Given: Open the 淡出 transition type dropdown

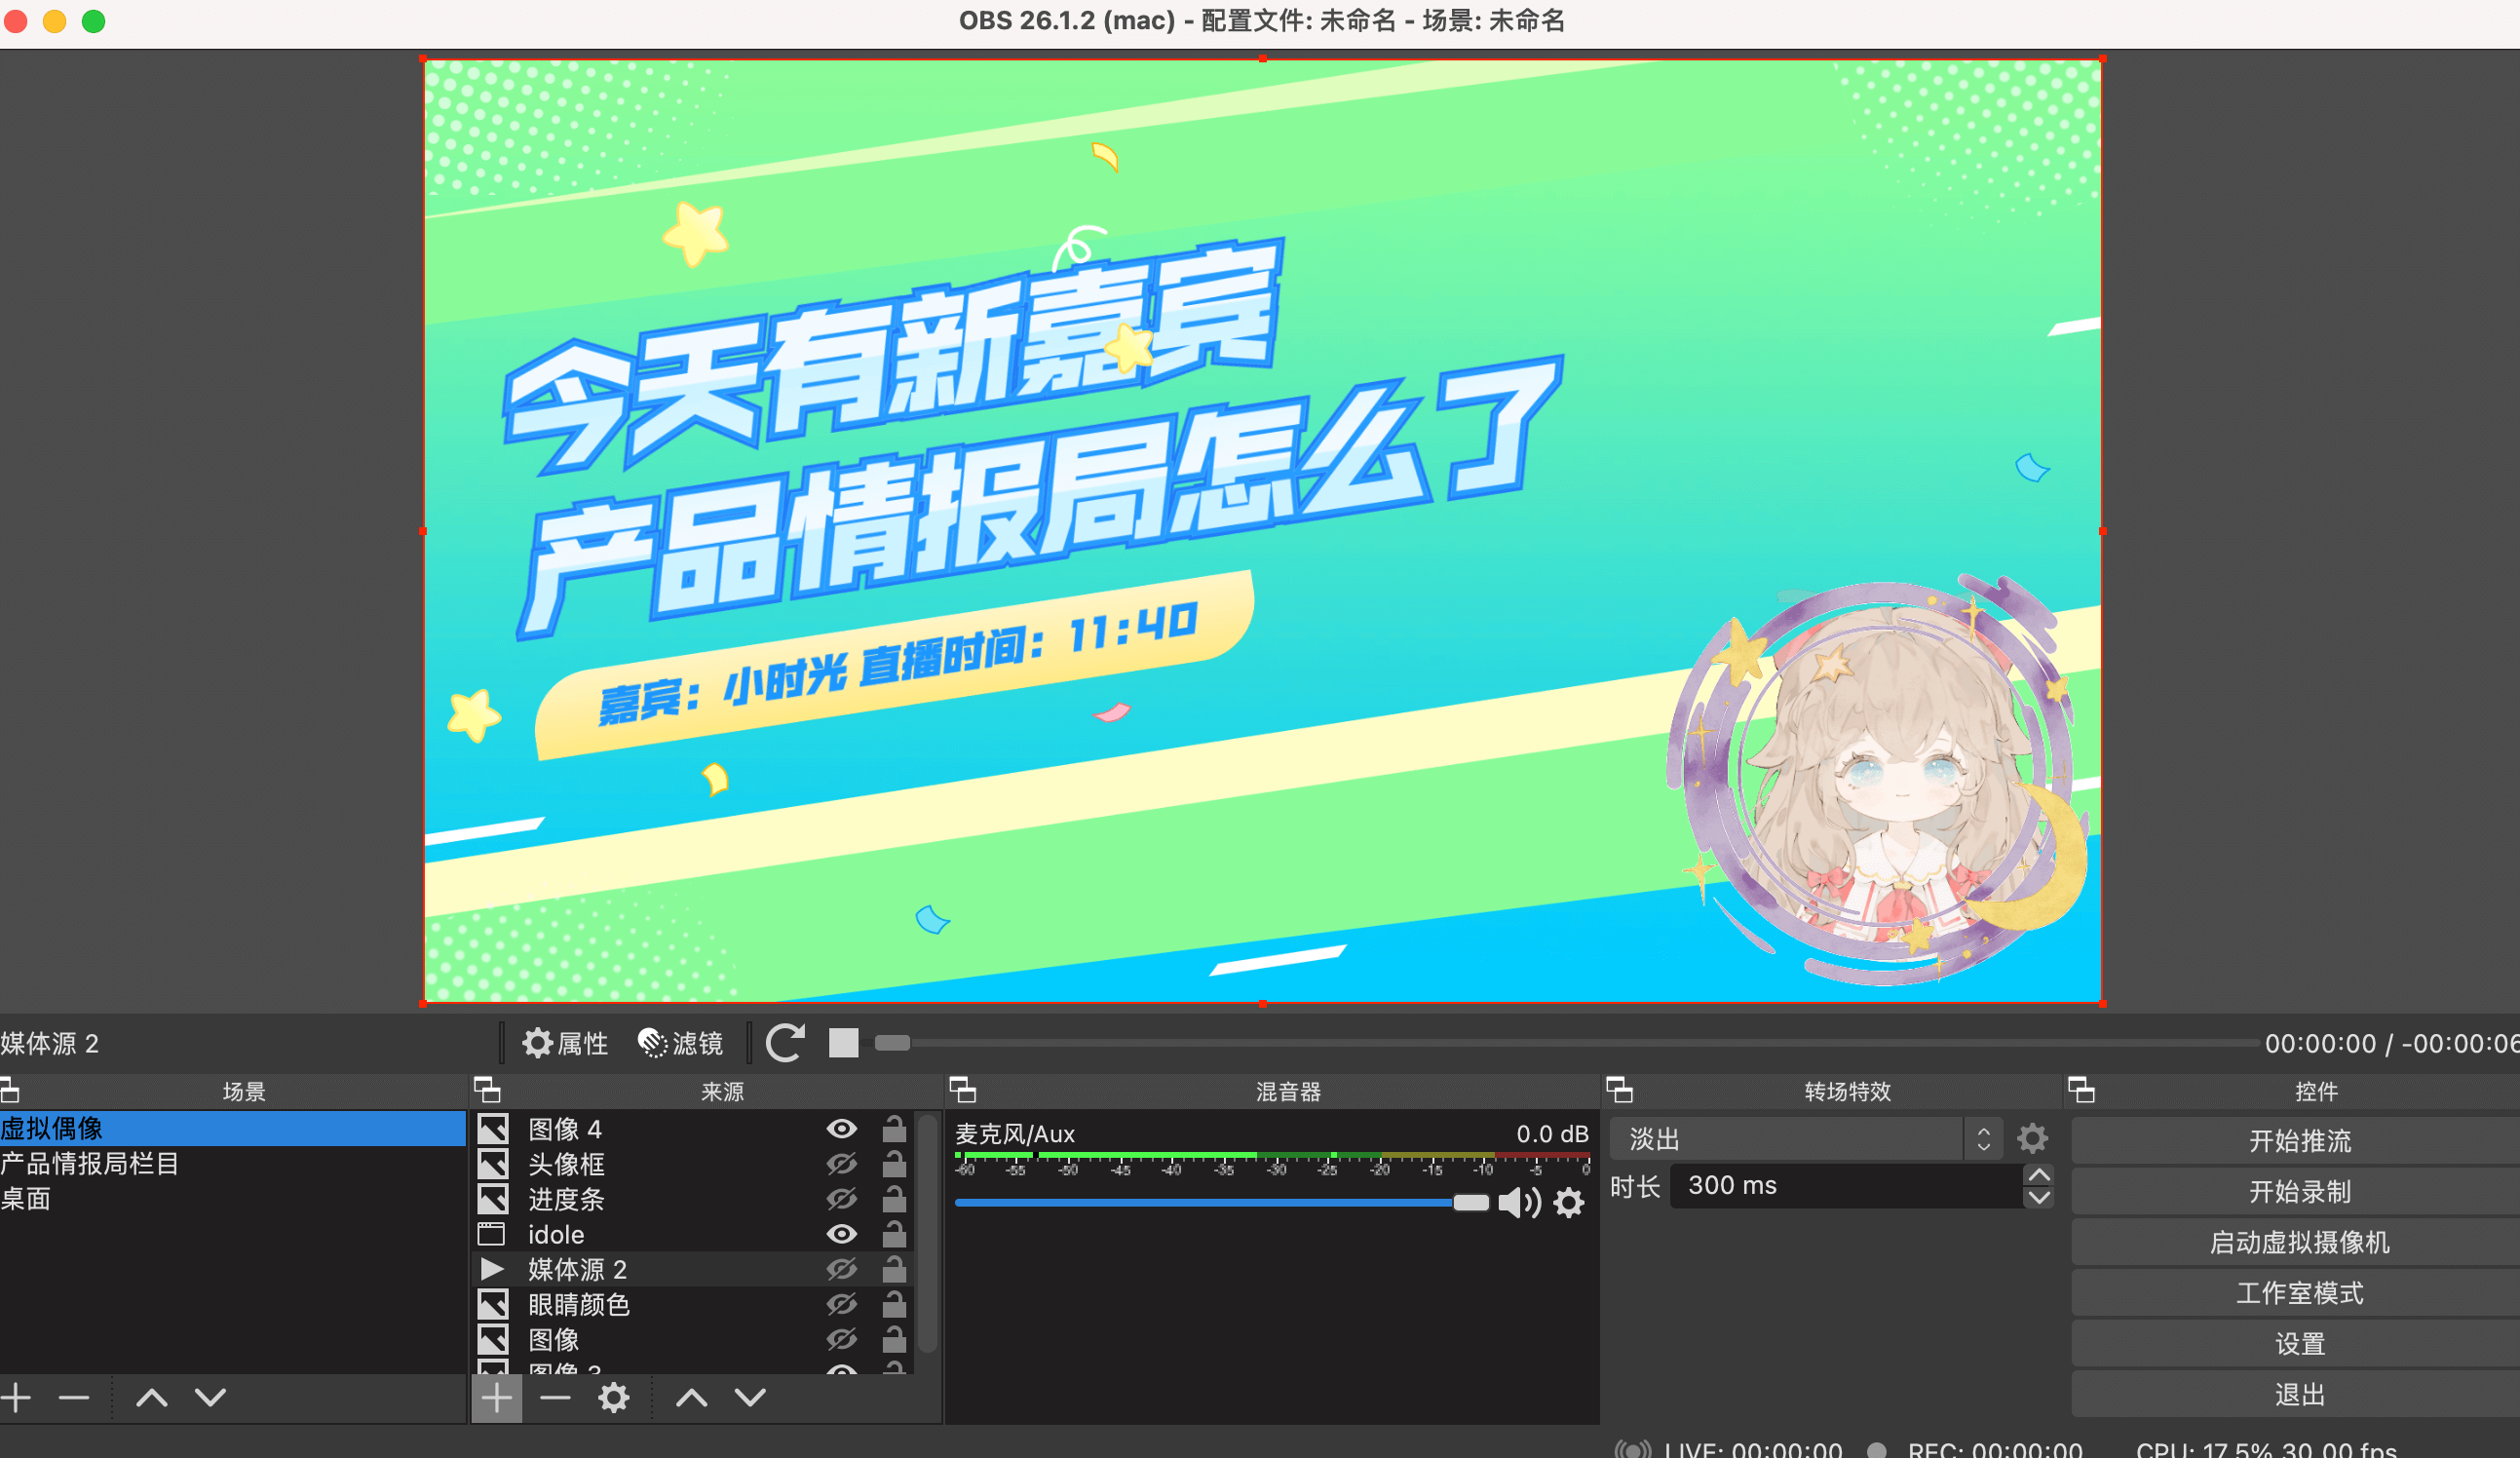Looking at the screenshot, I should point(1984,1137).
